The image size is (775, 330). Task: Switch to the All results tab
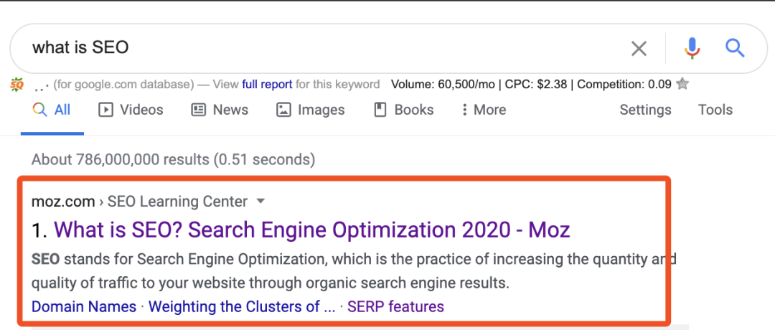pos(52,110)
